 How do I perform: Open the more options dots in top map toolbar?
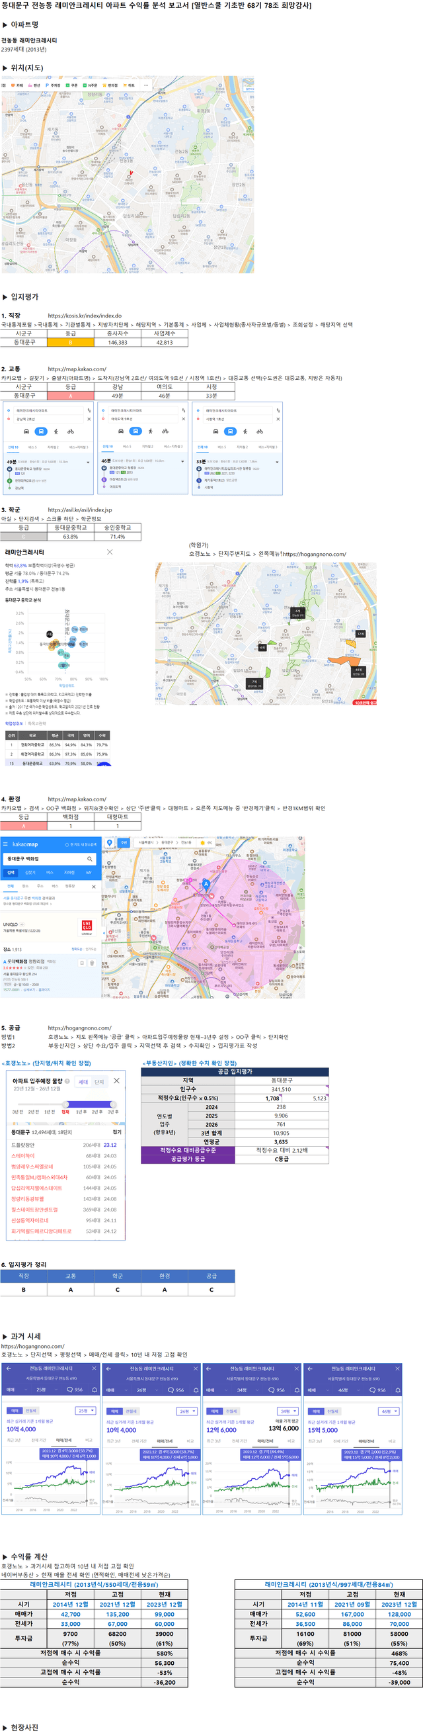[146, 85]
